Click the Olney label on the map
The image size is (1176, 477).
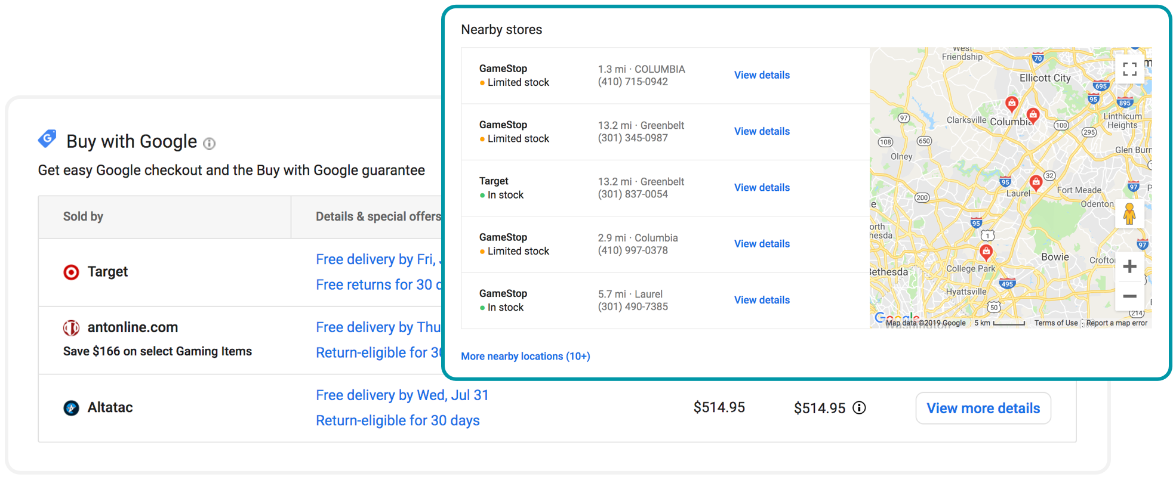pyautogui.click(x=901, y=156)
